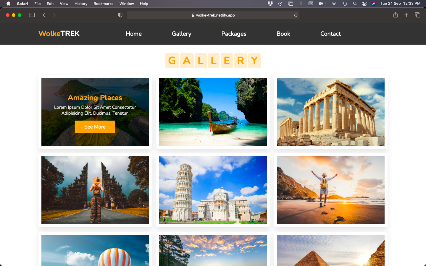The height and width of the screenshot is (266, 426).
Task: Click the Amazing Places heading
Action: click(x=95, y=98)
